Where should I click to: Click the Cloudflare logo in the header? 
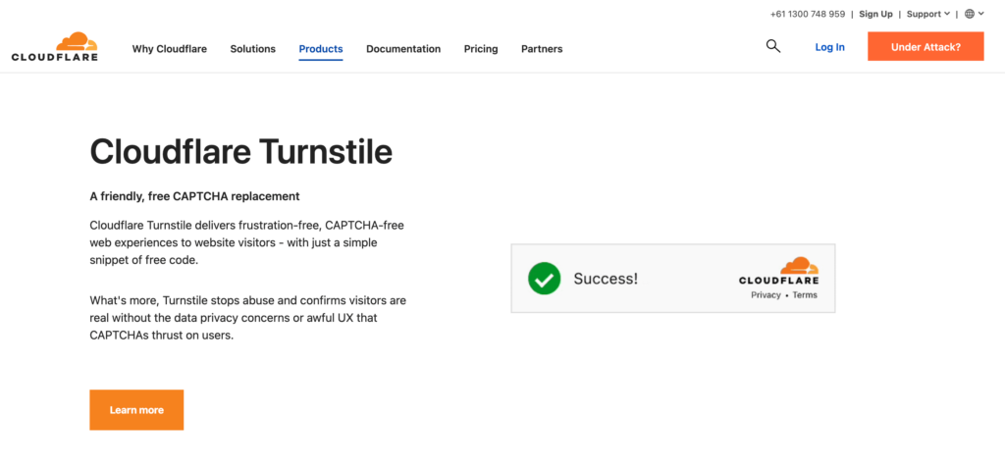[x=55, y=46]
